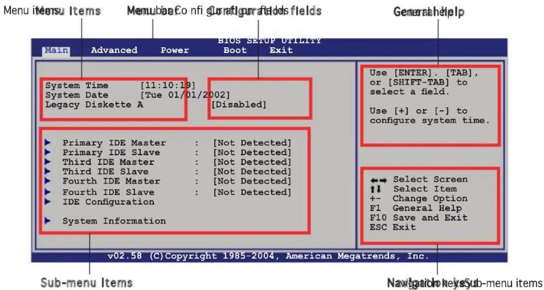This screenshot has width=544, height=290.
Task: Expand the IDE Configuration arrow
Action: click(x=47, y=201)
